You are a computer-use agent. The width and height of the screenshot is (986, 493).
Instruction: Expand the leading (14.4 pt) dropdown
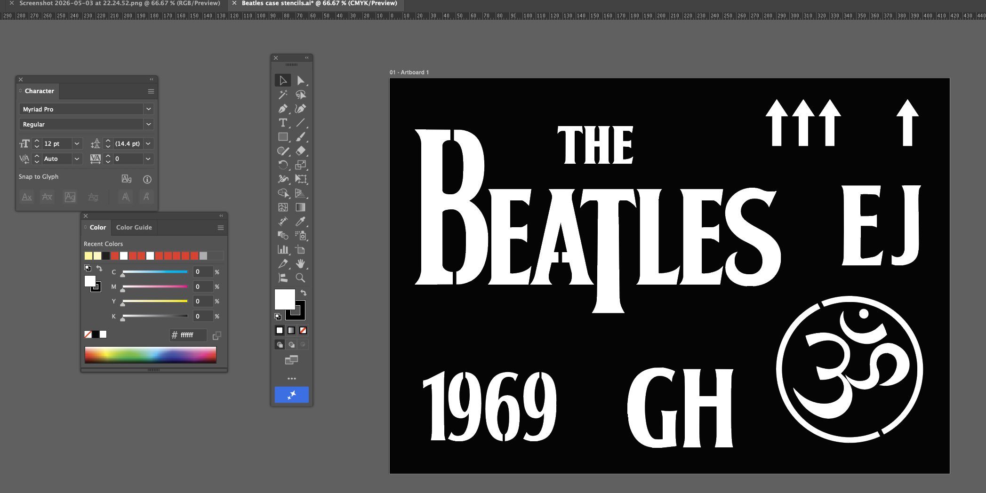tap(148, 143)
